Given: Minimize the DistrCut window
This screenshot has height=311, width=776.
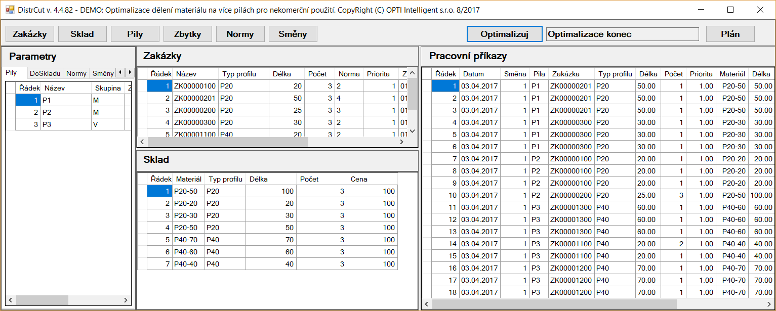Looking at the screenshot, I should point(701,10).
